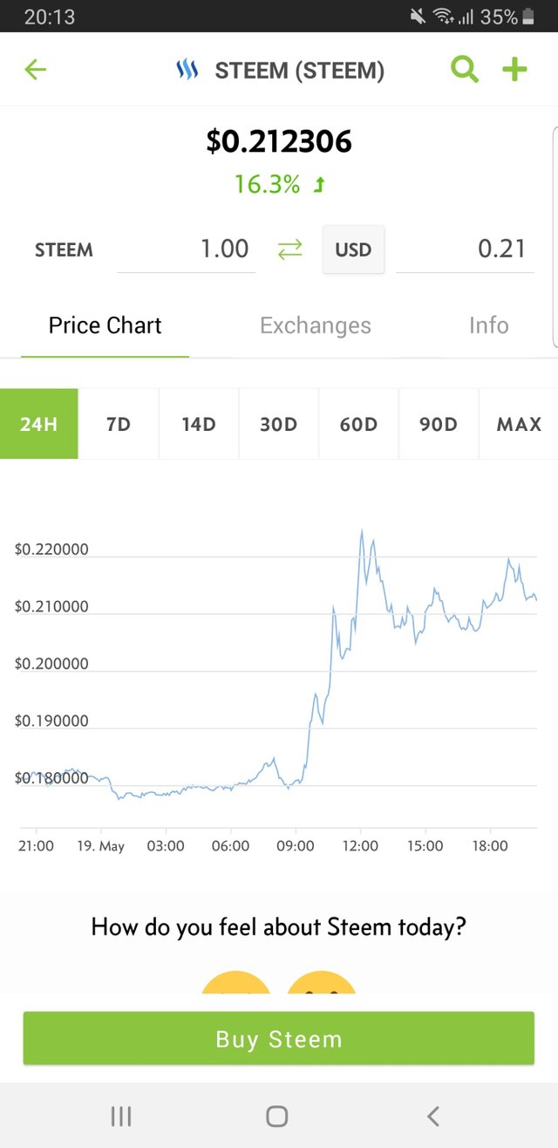Switch chart range to 7D
This screenshot has height=1148, width=558.
119,424
